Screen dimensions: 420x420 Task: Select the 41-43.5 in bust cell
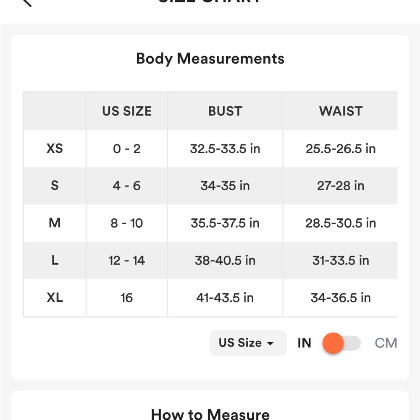[225, 298]
